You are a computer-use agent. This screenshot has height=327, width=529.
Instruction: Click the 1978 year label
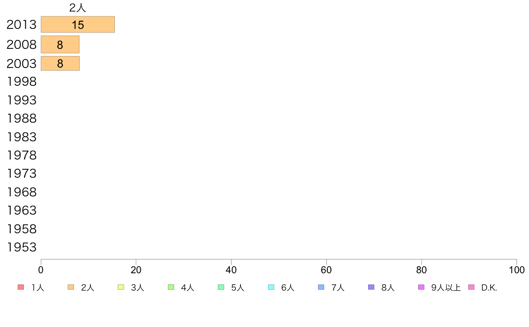(21, 155)
